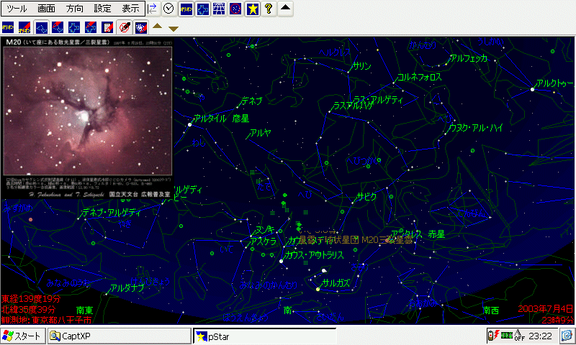Viewport: 576px width, 345px height.
Task: Open the 表示 menu
Action: pos(130,9)
